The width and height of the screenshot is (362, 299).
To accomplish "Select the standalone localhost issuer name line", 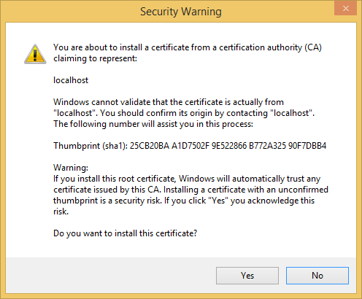I will (x=71, y=80).
